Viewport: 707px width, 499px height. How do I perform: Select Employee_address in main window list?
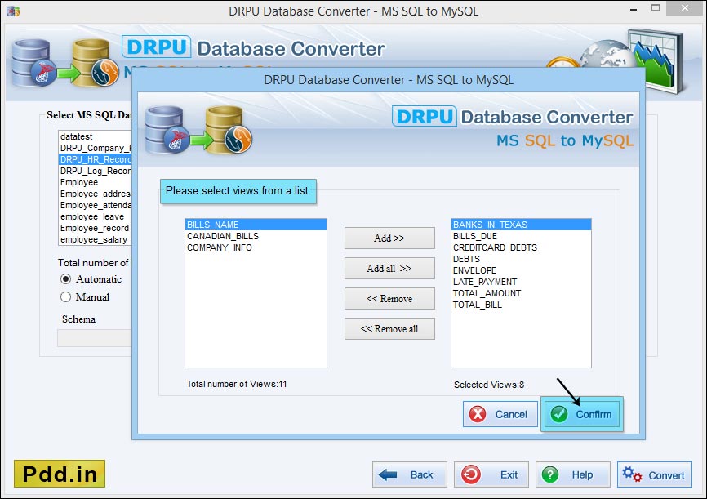click(x=96, y=194)
